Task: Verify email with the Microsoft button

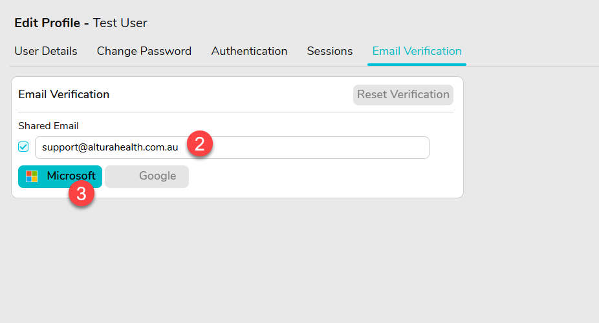Action: coord(60,176)
